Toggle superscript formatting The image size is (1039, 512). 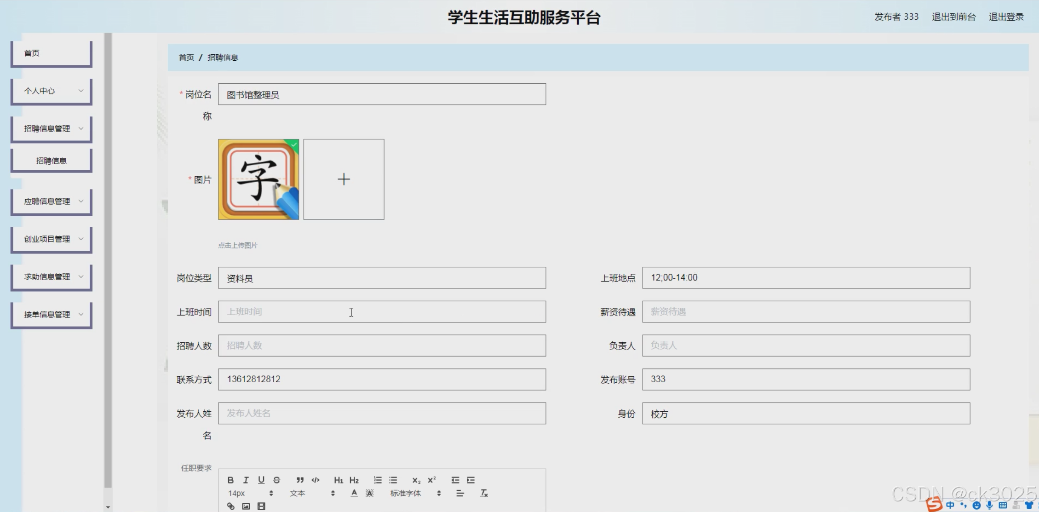[431, 480]
